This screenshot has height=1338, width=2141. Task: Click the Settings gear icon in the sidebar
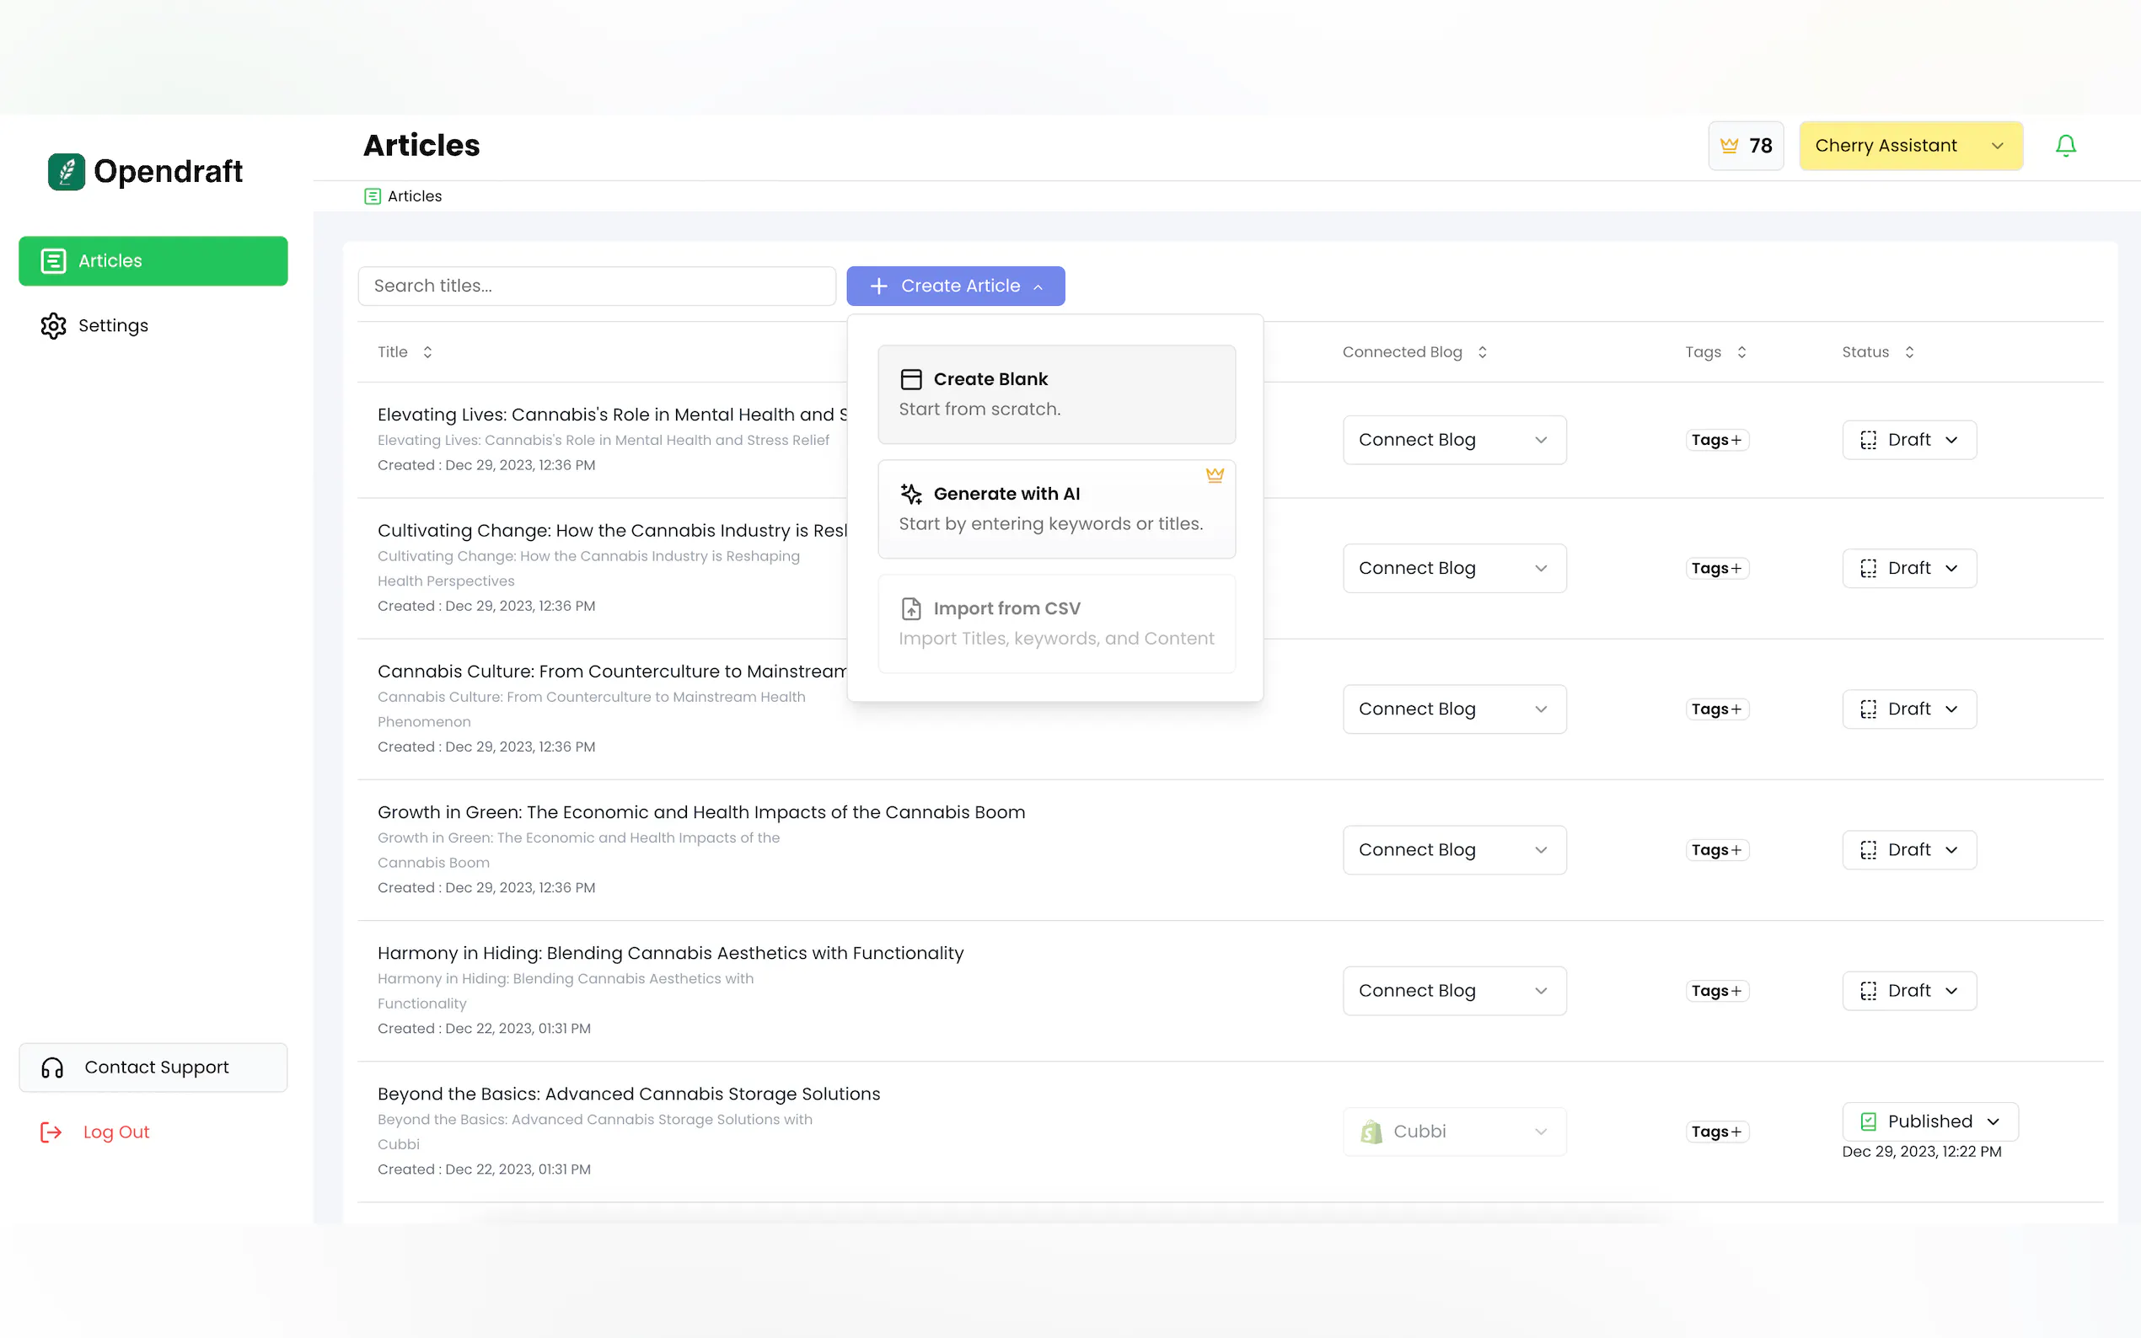point(53,325)
